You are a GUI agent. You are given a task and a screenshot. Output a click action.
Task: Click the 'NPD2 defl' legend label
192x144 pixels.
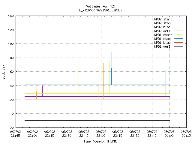(162, 31)
